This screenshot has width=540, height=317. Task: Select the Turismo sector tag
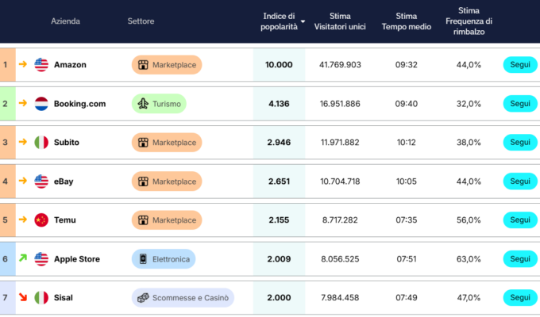pyautogui.click(x=159, y=104)
